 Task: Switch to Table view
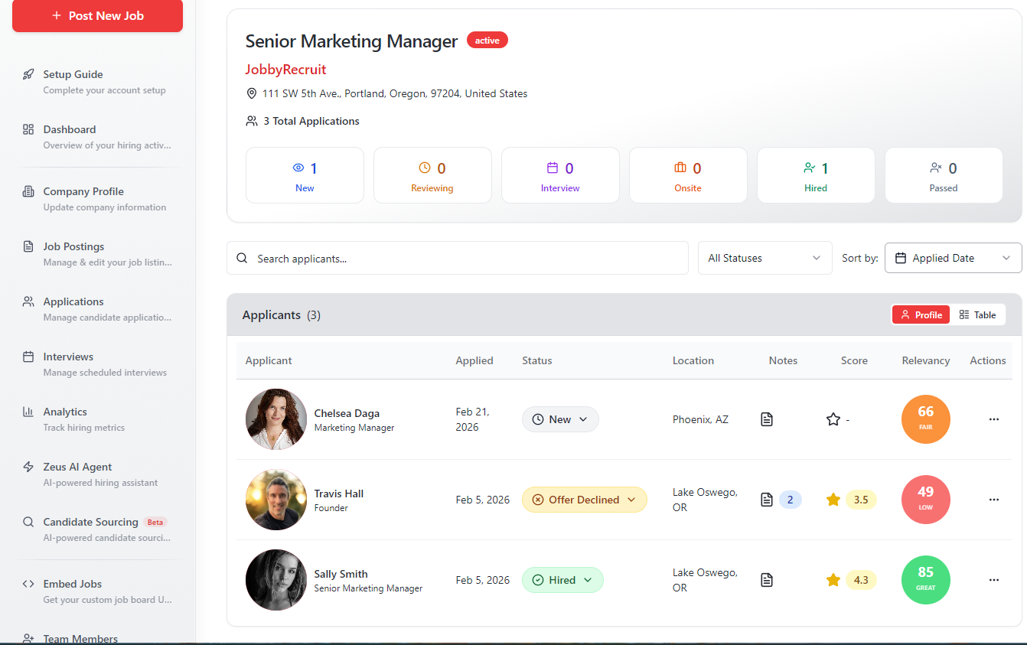coord(977,314)
